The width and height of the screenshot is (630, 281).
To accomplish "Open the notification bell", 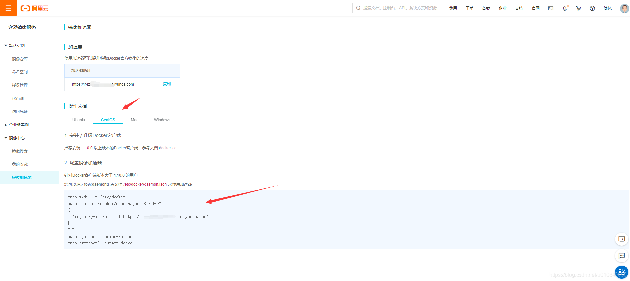I will coord(565,8).
